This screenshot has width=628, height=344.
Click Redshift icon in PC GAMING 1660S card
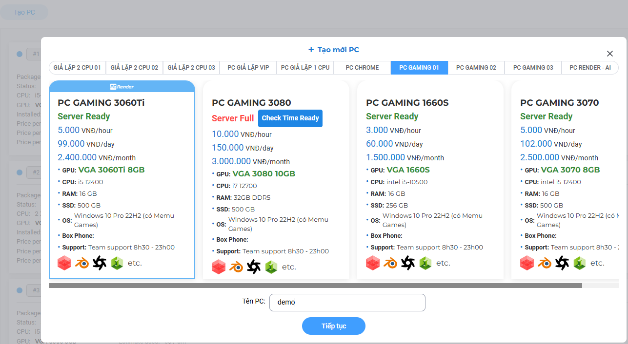(373, 263)
